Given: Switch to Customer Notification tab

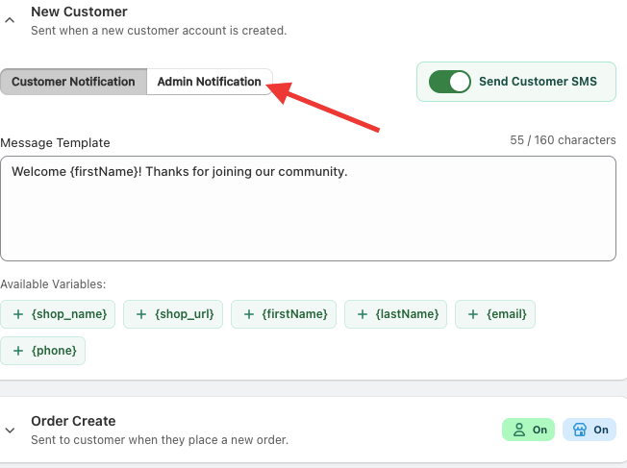Looking at the screenshot, I should (74, 82).
